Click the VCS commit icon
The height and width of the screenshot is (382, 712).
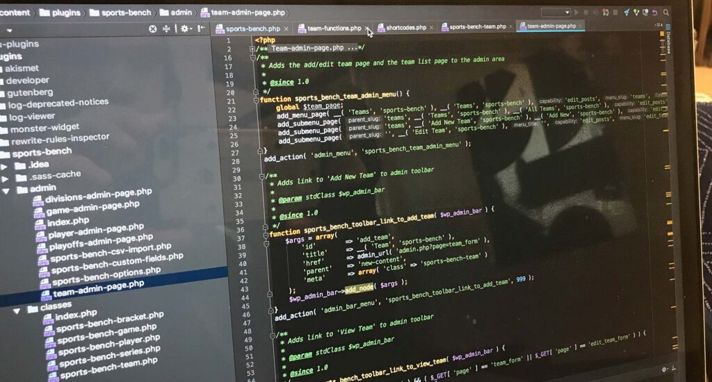click(x=636, y=13)
